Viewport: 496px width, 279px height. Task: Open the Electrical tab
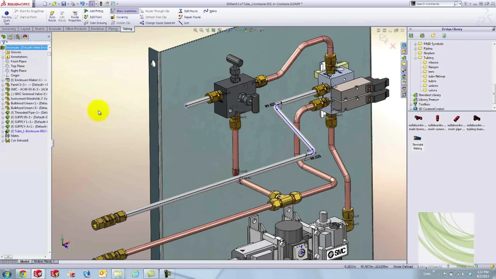[97, 29]
